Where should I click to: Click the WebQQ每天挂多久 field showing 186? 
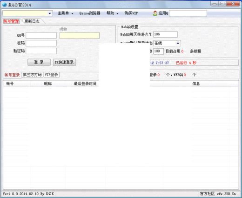point(165,34)
